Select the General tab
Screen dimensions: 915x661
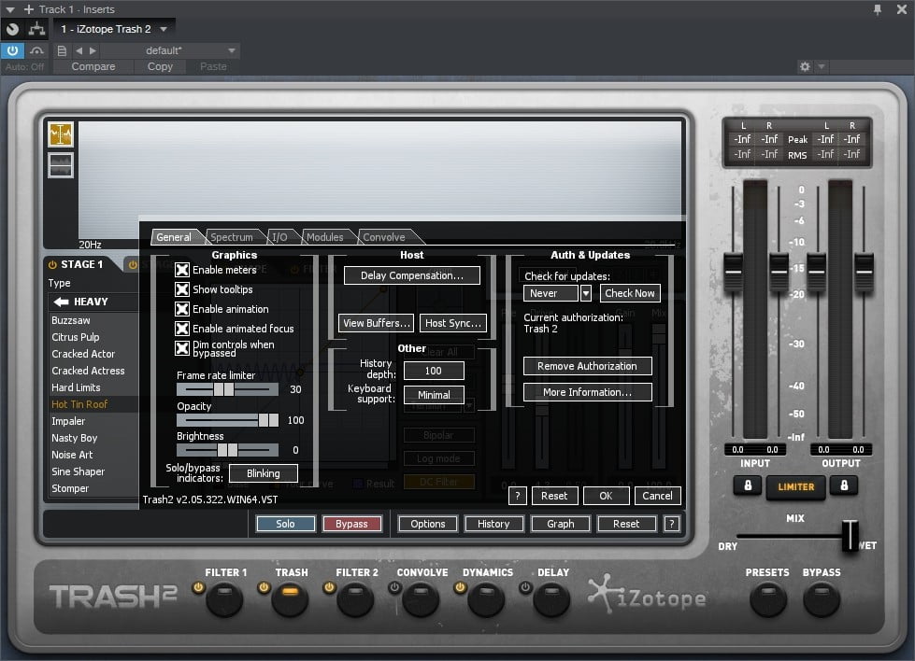click(174, 237)
